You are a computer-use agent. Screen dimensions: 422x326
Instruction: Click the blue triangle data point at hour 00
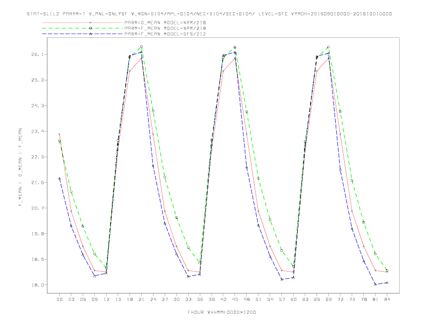coord(60,178)
